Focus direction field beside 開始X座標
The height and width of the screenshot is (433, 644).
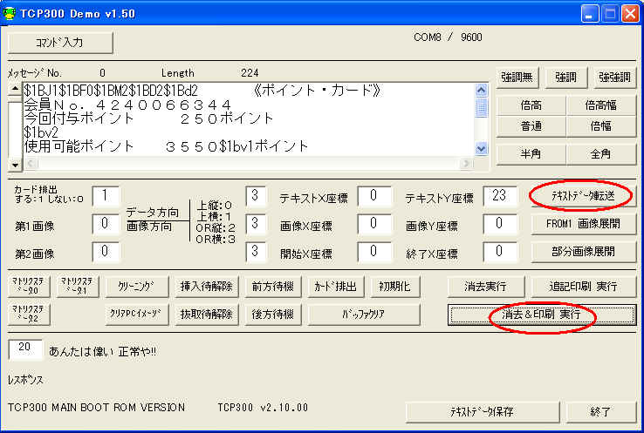click(x=256, y=252)
